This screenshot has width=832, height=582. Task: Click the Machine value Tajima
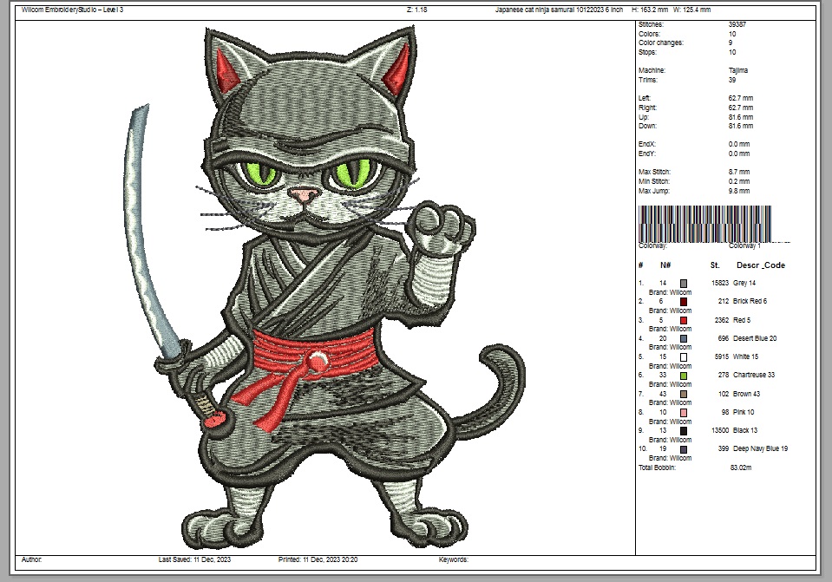(x=737, y=70)
